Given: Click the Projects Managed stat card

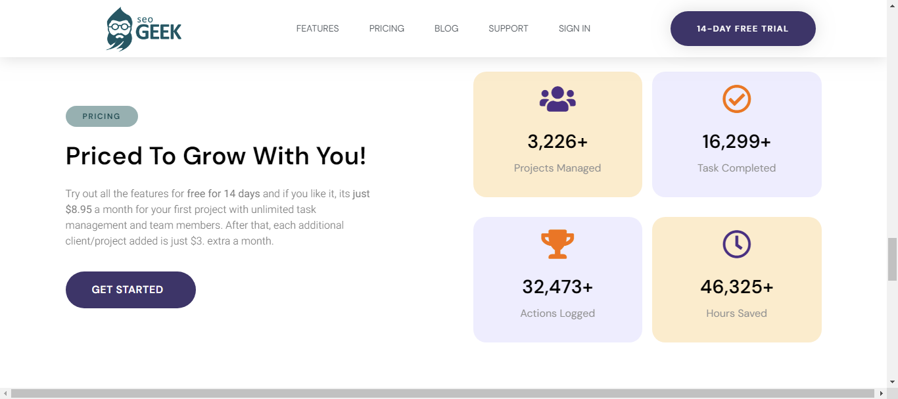Looking at the screenshot, I should (x=557, y=134).
